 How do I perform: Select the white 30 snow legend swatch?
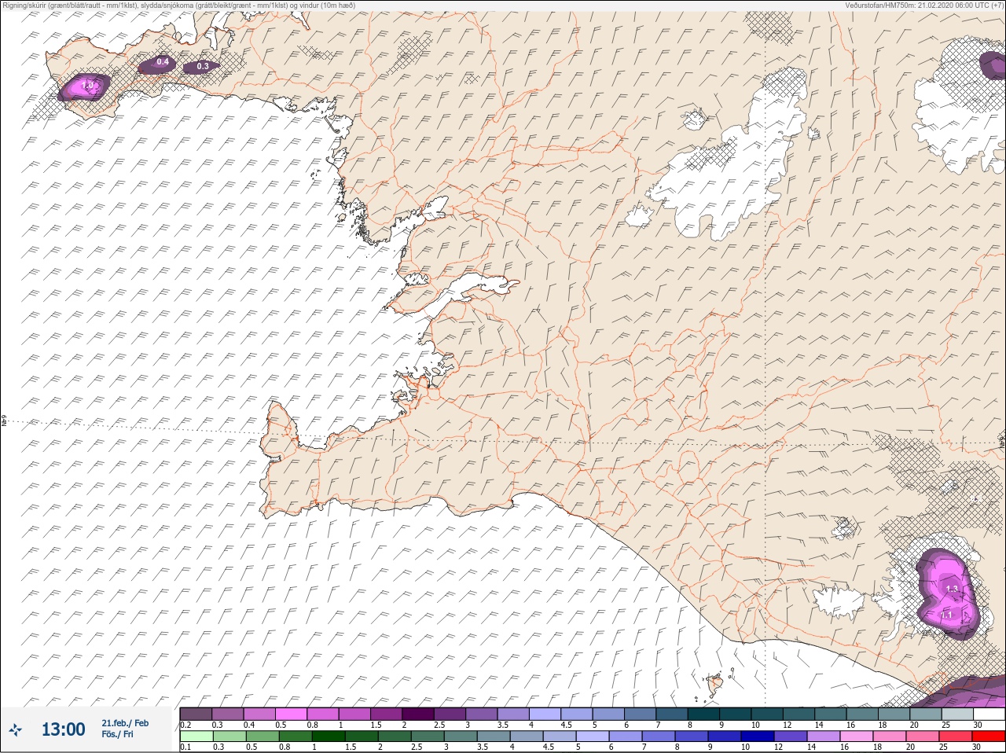(989, 714)
